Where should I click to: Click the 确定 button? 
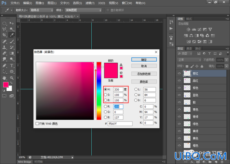point(144,60)
